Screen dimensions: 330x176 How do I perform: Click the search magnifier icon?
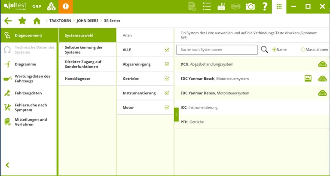pyautogui.click(x=264, y=50)
